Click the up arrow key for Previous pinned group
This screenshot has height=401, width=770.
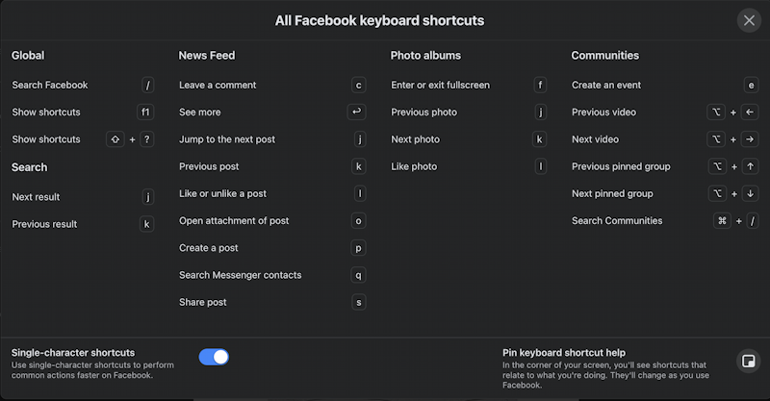751,166
